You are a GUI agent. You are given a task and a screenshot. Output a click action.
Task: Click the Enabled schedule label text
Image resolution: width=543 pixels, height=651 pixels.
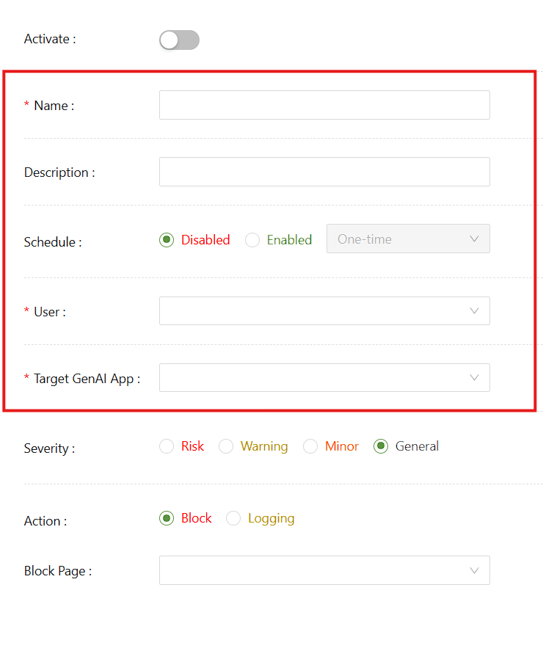289,240
